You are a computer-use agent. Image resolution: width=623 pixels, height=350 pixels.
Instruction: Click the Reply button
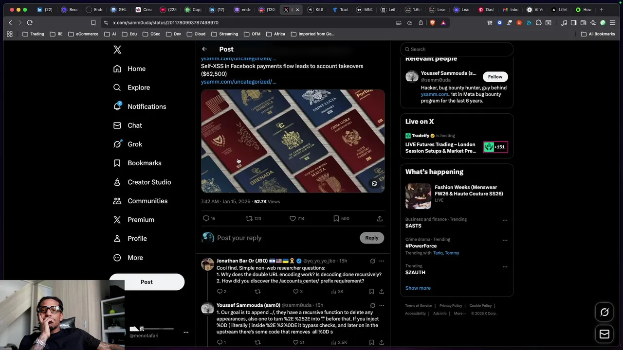pyautogui.click(x=371, y=238)
